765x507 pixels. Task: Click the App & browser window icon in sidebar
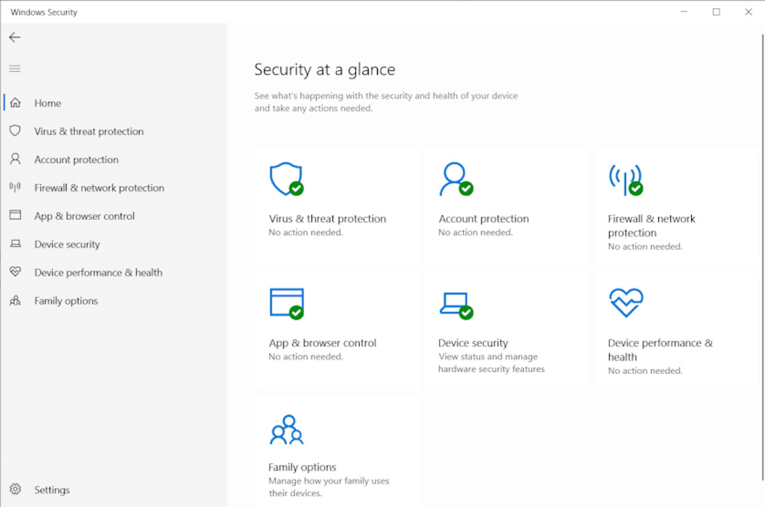15,215
